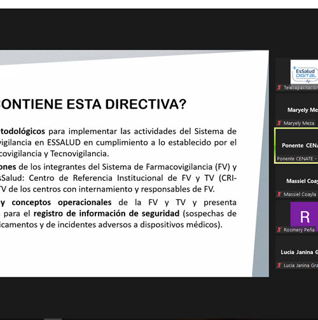Select the highlighted Ponente CENATE speaker tile
The image size is (318, 320).
296,145
